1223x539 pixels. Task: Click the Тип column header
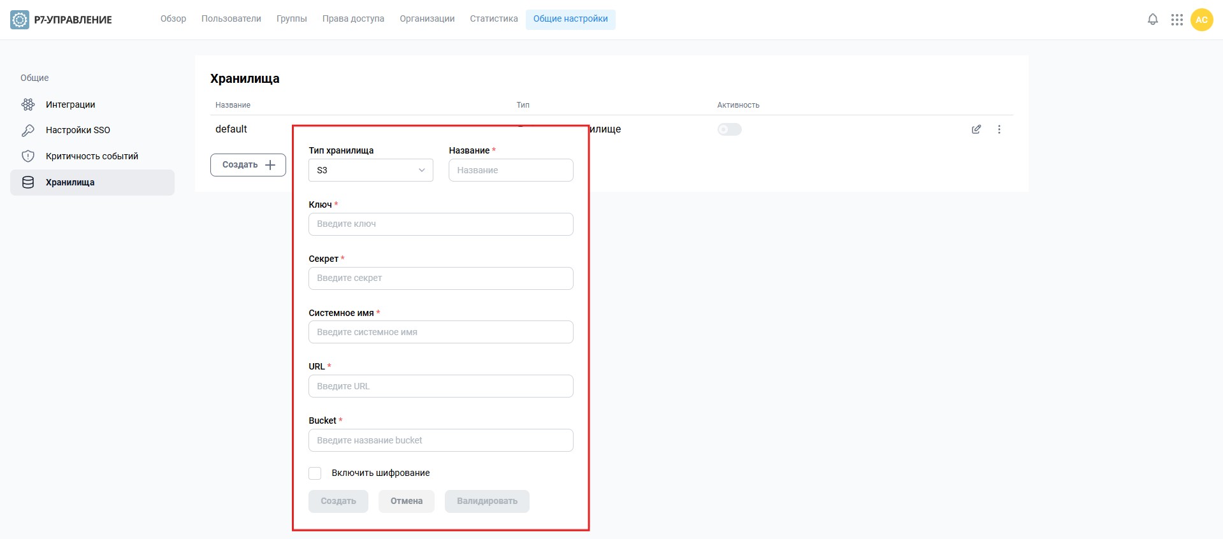pyautogui.click(x=523, y=105)
